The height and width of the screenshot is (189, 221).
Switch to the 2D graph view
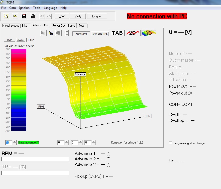(x=133, y=33)
